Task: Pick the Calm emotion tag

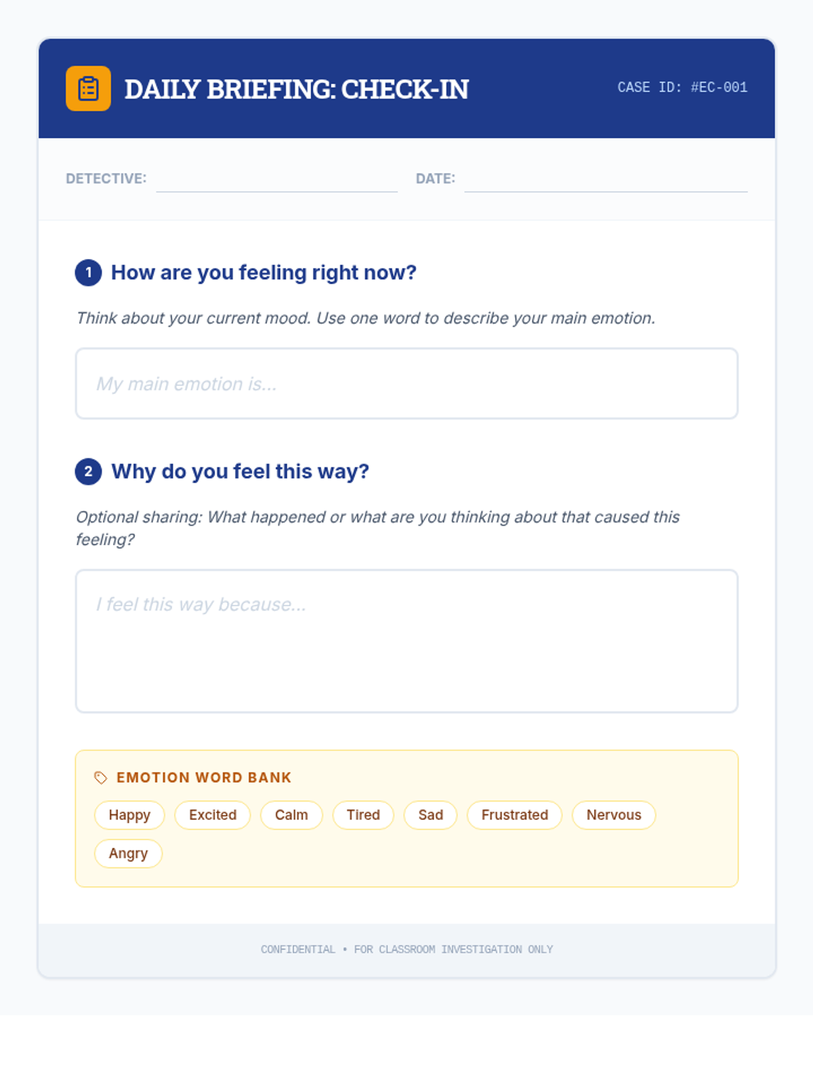Action: click(291, 815)
